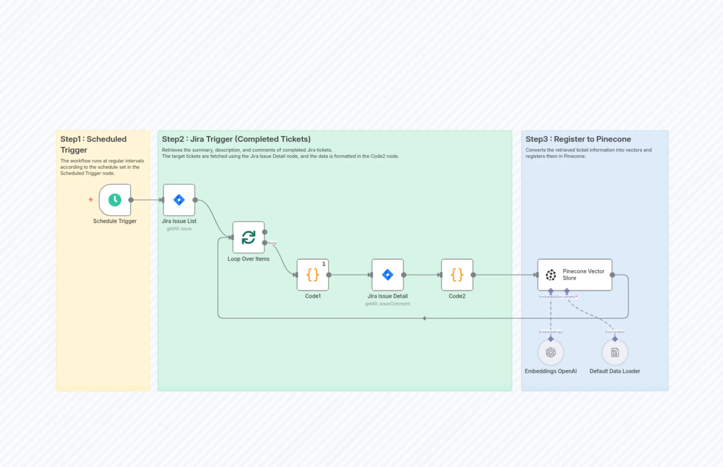Click the run count badge on Code1
723x467 pixels.
(324, 264)
